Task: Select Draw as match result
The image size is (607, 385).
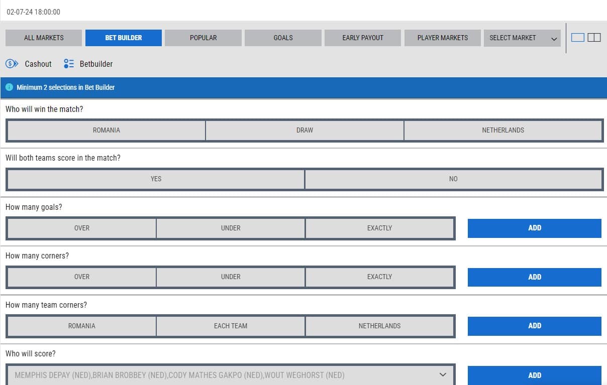Action: coord(305,131)
